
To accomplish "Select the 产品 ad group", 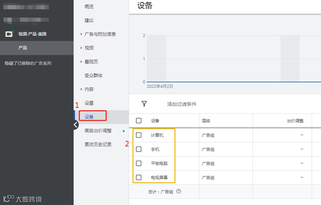I will pyautogui.click(x=23, y=48).
